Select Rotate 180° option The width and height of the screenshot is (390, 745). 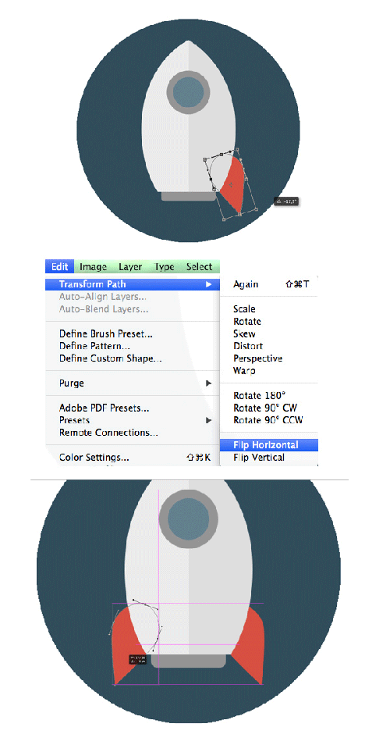tap(259, 395)
